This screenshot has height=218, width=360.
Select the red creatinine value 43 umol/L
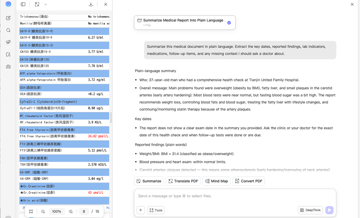pyautogui.click(x=96, y=192)
